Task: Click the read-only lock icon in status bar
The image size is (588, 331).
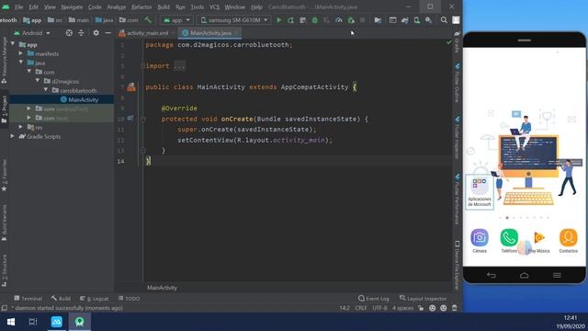Action: (421, 308)
